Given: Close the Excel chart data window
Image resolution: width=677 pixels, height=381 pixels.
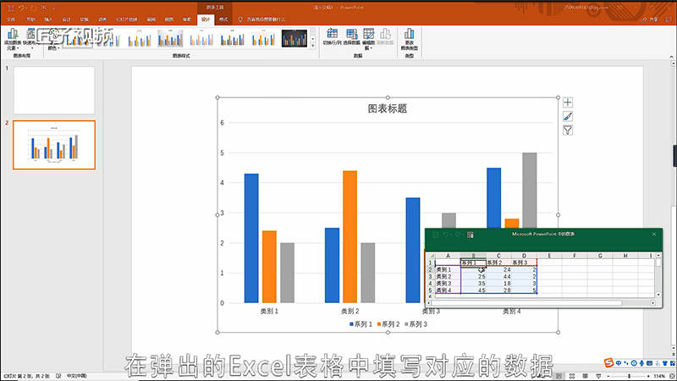Looking at the screenshot, I should [653, 234].
